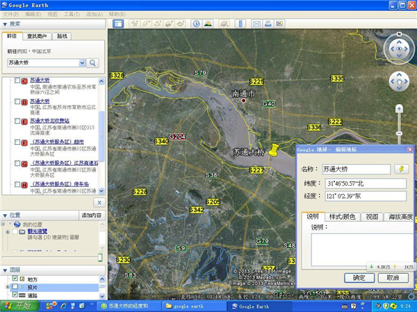Check the 照片 layer checkbox

coord(15,286)
